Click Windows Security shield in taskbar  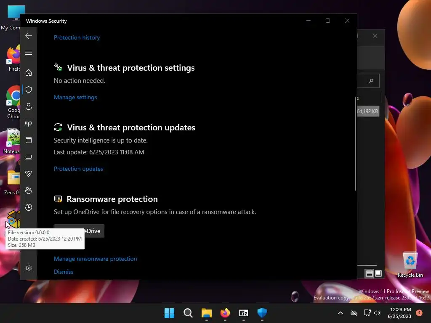[x=262, y=313]
